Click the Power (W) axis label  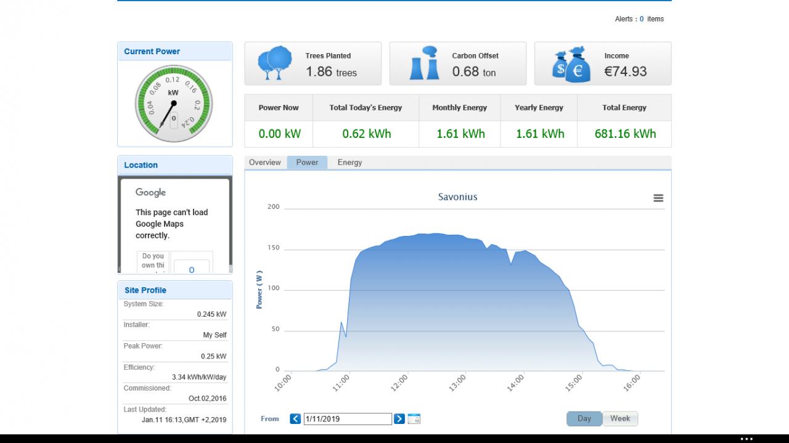tap(260, 290)
